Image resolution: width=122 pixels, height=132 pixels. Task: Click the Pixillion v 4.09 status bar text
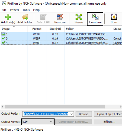[22, 130]
